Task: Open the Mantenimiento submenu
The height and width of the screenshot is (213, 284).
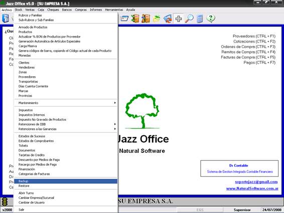Action: tap(66, 103)
